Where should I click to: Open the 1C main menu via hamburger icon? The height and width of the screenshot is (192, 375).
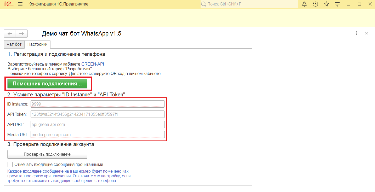pos(20,4)
